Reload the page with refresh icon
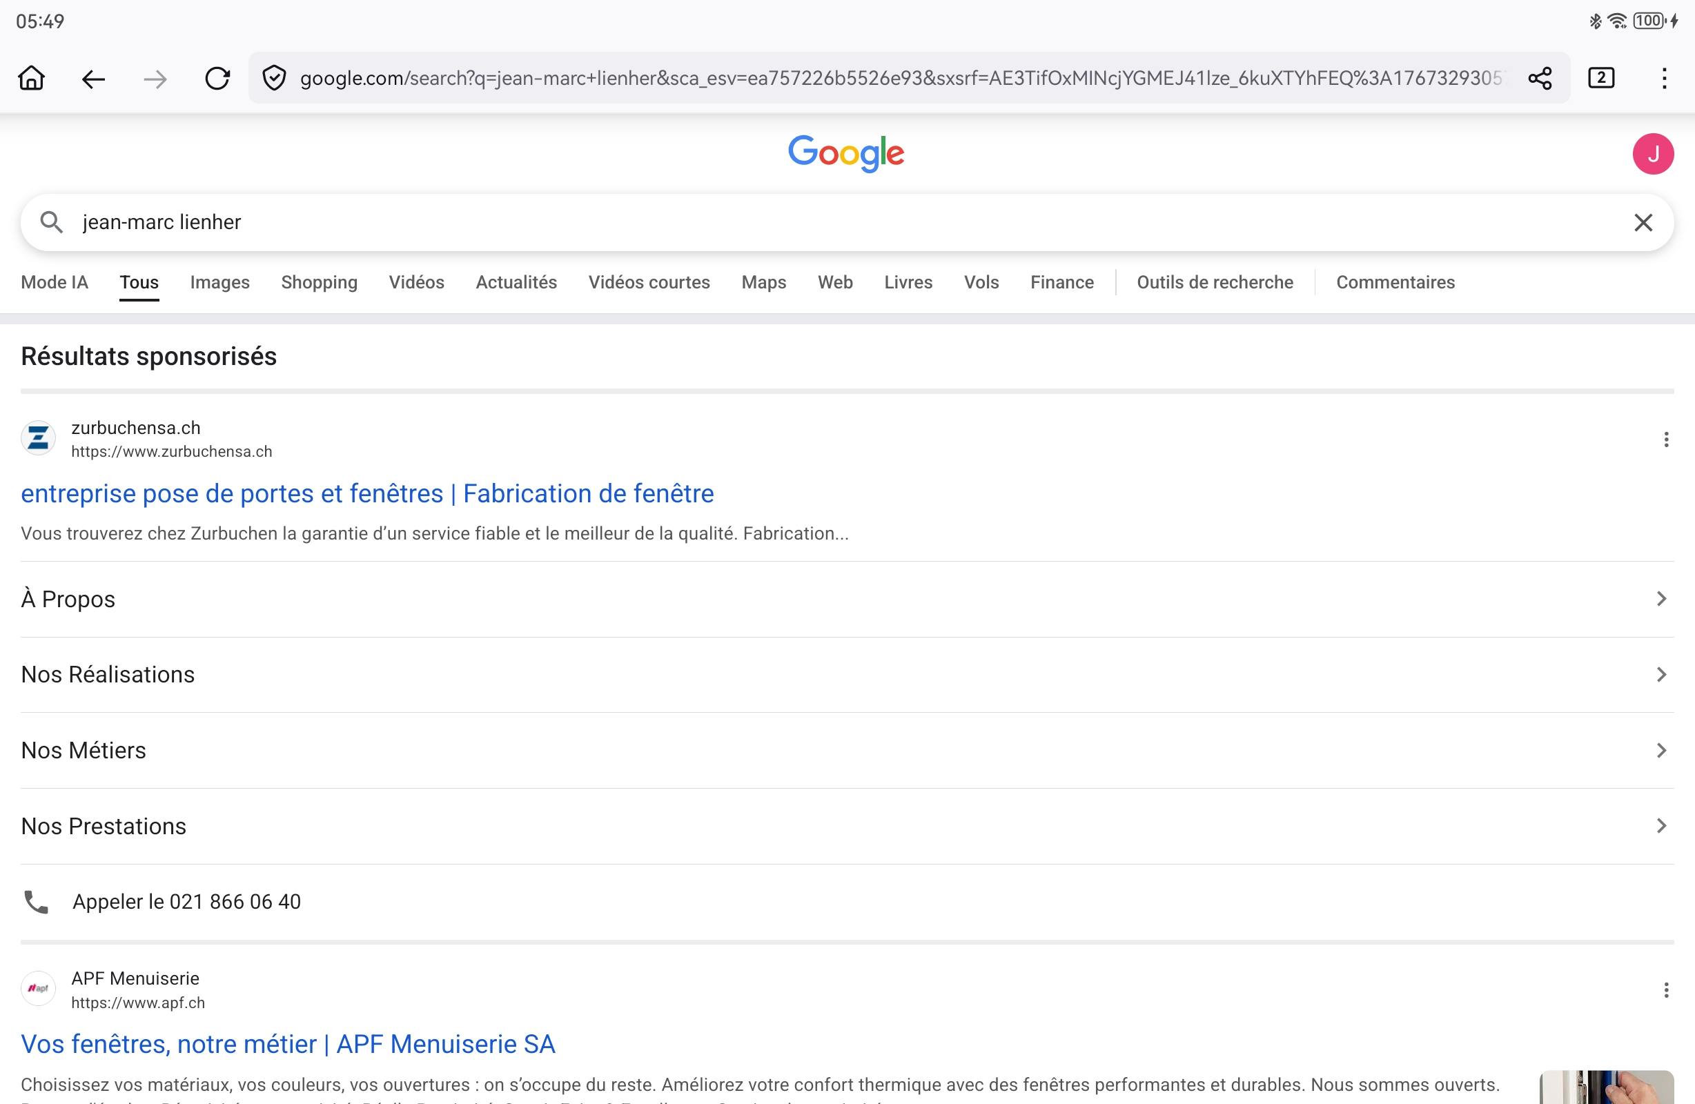 217,79
